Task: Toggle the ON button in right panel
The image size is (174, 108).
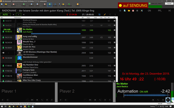Action: pyautogui.click(x=150, y=11)
